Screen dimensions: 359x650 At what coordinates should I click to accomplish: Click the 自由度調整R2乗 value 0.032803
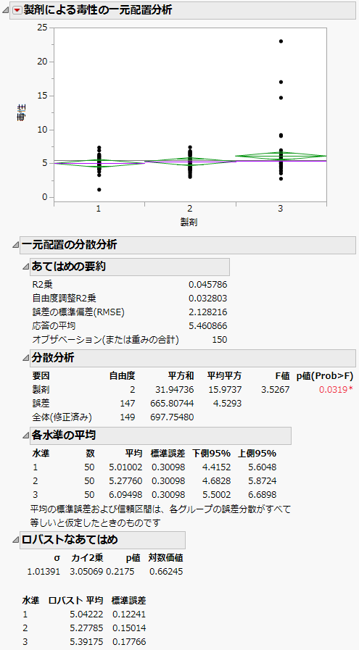pyautogui.click(x=208, y=299)
